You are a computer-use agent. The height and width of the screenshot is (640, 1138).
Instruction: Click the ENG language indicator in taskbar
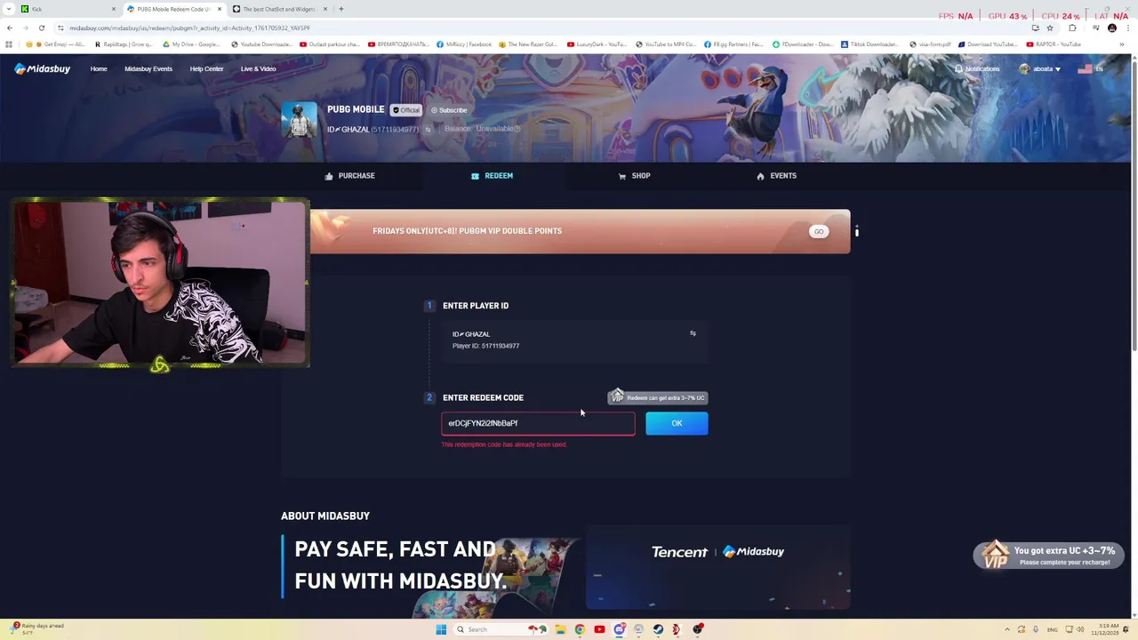(x=1051, y=629)
